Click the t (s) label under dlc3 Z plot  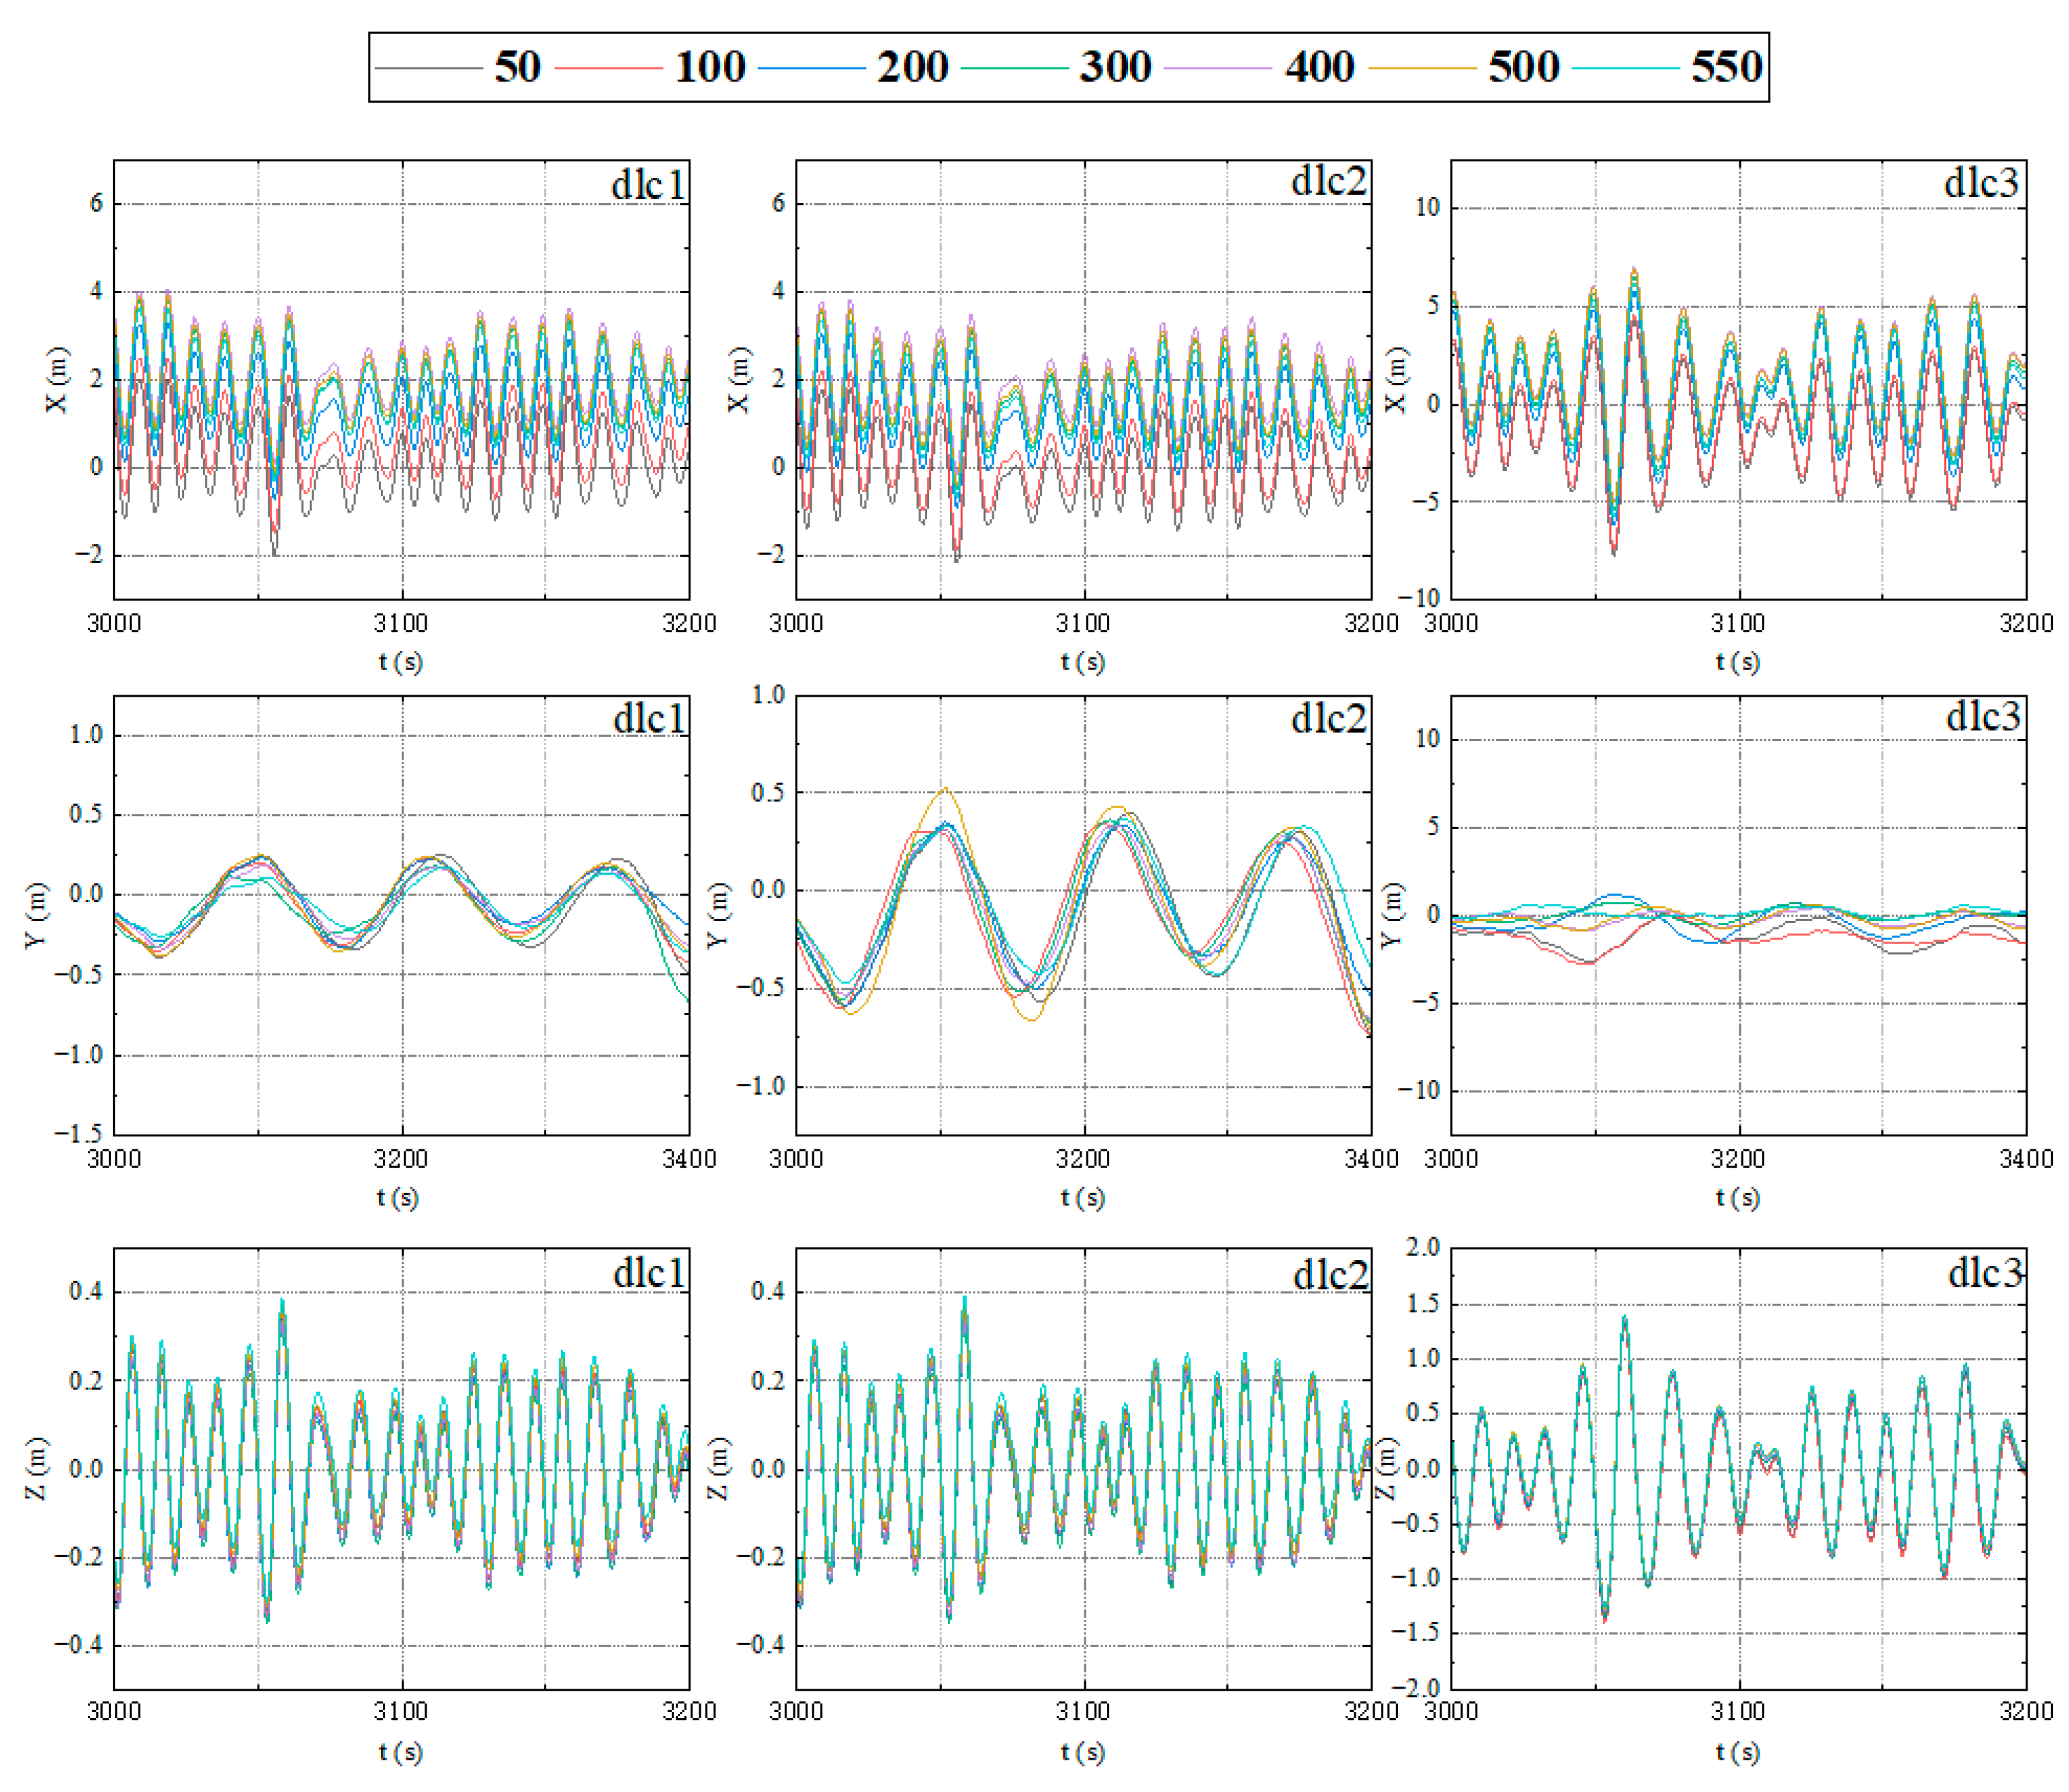(x=1738, y=1752)
